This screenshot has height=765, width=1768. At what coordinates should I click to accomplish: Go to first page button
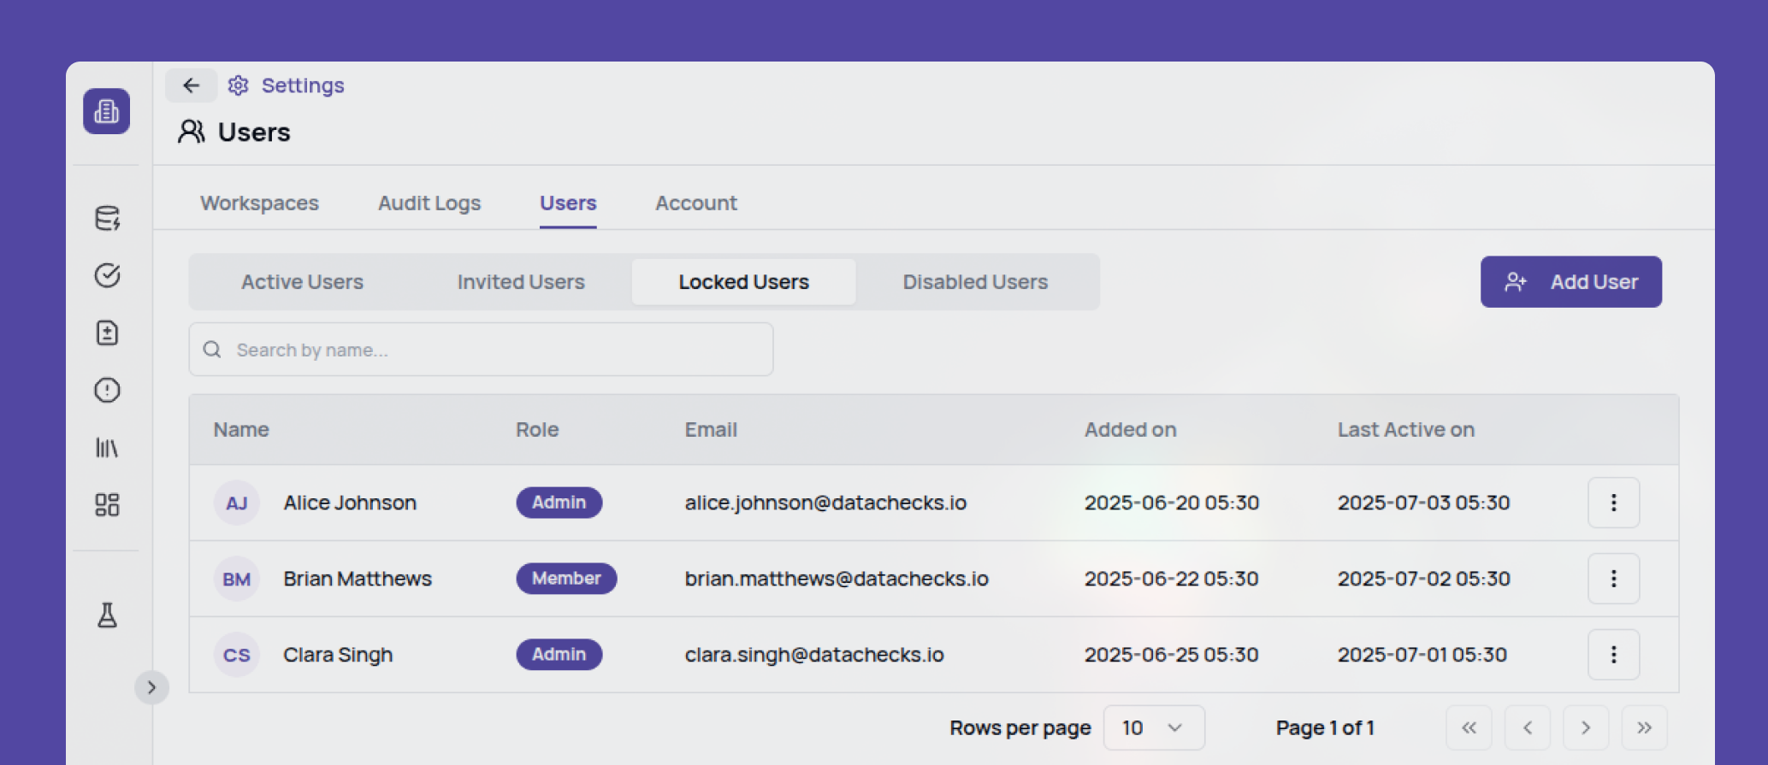[x=1469, y=727]
